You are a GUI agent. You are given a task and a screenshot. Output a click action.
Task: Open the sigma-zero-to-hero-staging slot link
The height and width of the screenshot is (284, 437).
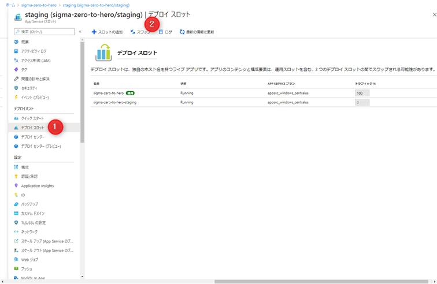[115, 102]
